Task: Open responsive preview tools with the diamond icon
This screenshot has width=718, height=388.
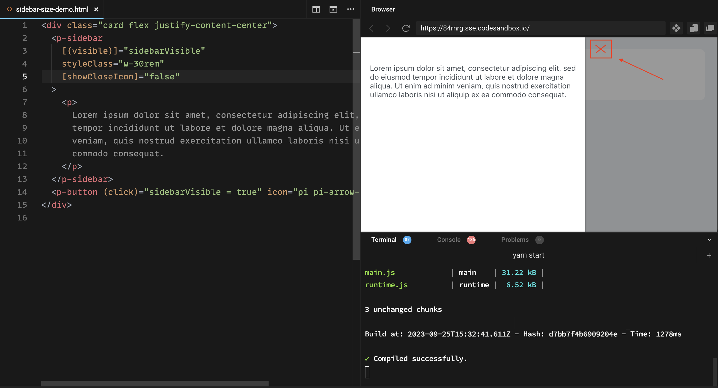Action: pyautogui.click(x=677, y=28)
